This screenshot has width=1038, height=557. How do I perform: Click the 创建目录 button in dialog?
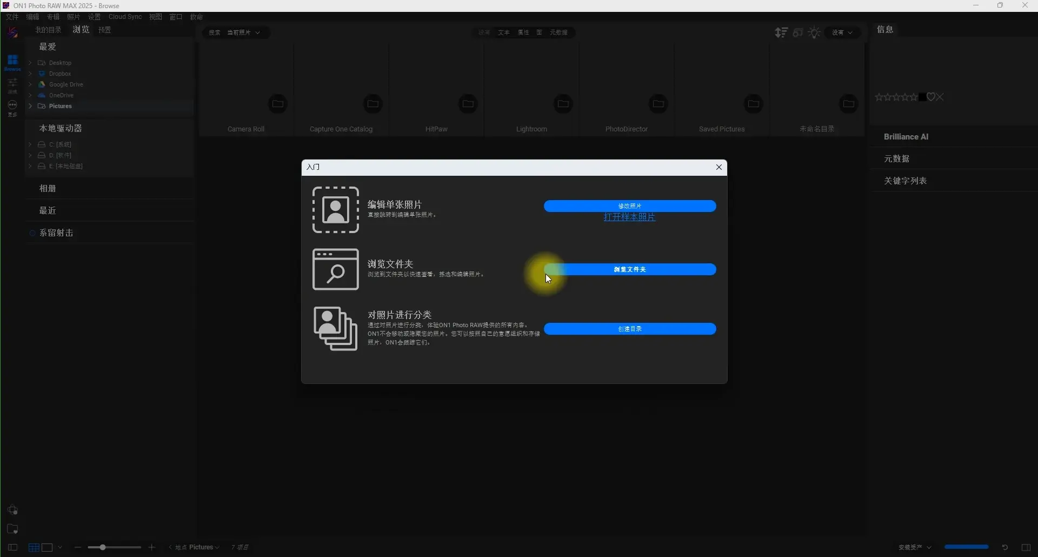tap(630, 329)
